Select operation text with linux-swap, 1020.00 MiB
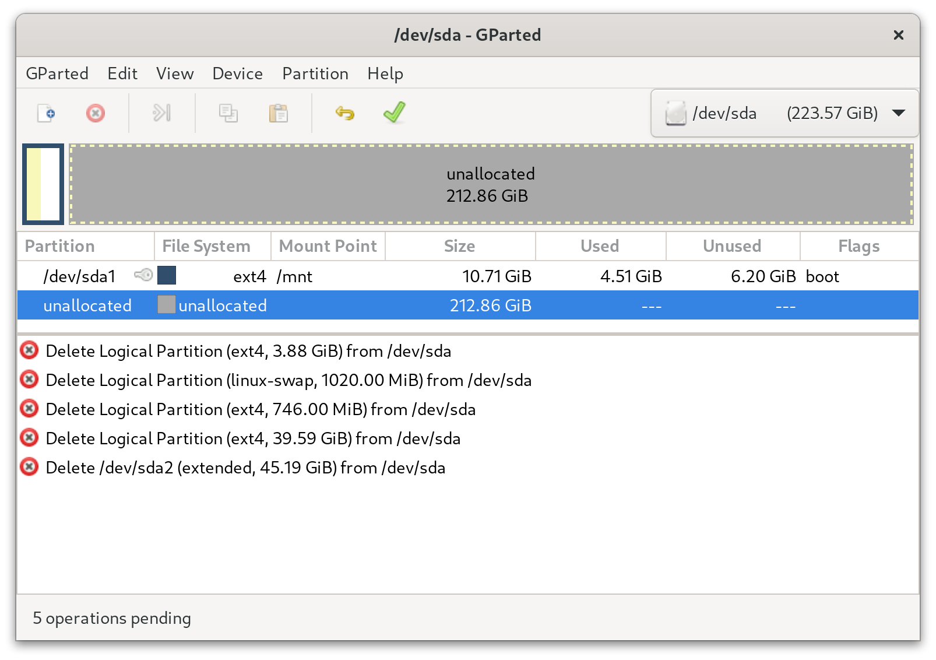The image size is (936, 660). tap(288, 380)
